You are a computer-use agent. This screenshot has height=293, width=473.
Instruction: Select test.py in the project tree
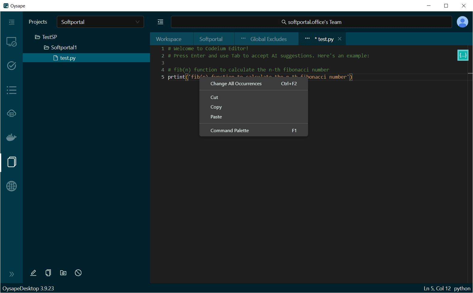86,58
